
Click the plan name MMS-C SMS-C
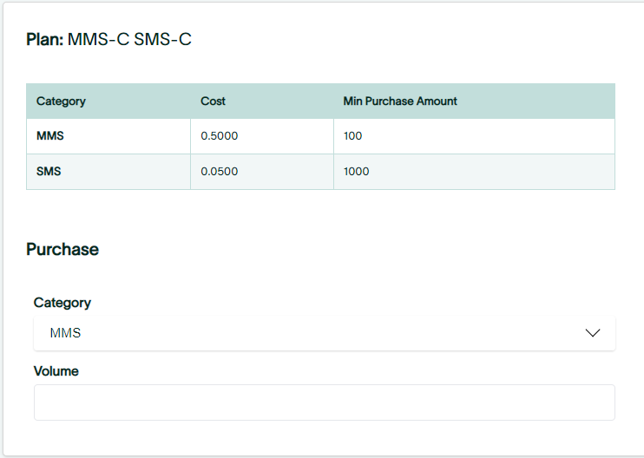tap(129, 39)
